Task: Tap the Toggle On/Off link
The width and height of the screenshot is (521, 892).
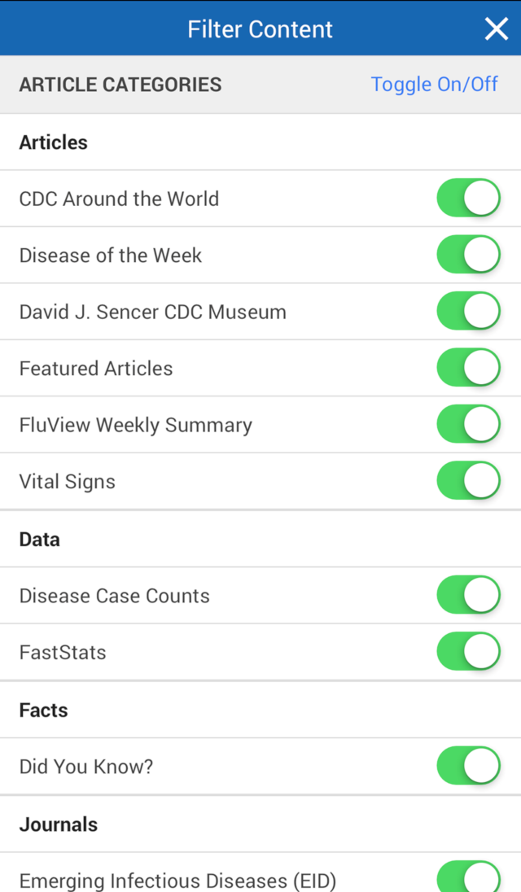Action: pos(434,84)
